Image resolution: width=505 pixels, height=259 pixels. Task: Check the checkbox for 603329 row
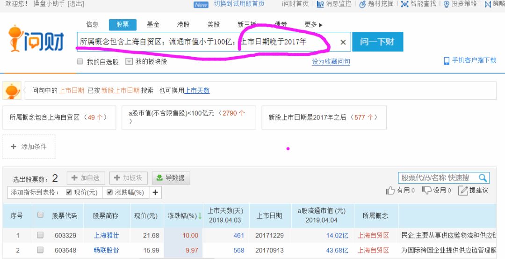[40, 235]
